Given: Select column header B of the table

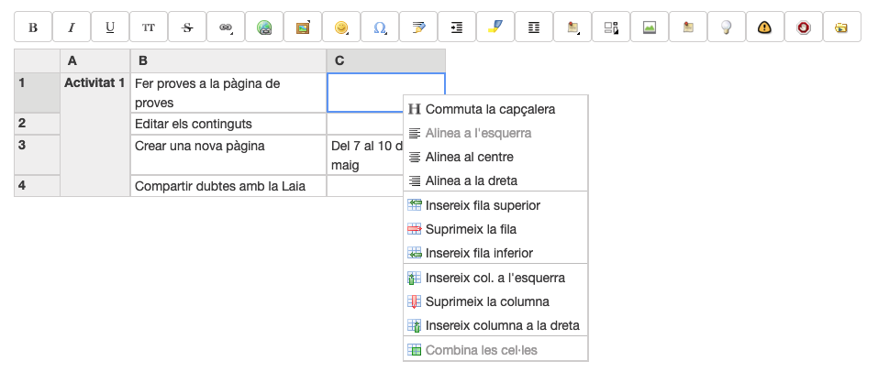Looking at the screenshot, I should click(228, 61).
